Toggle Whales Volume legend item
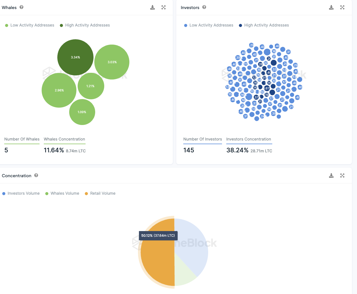Screen dimensions: 357x294 [62, 193]
